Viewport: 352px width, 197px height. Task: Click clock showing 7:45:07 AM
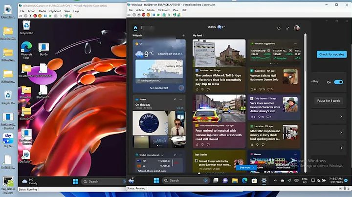[x=336, y=180]
